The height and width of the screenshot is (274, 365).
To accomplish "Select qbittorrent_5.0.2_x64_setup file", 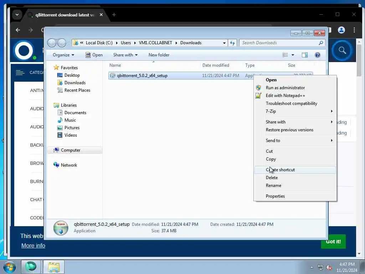I will 142,76.
